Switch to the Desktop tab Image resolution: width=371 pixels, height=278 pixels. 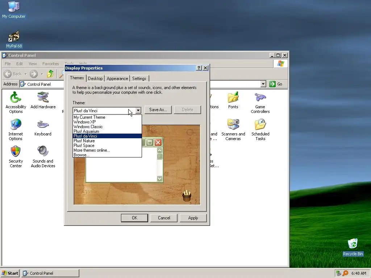[95, 79]
